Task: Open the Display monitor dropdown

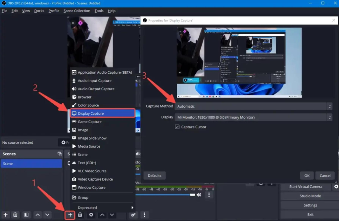Action: point(253,117)
